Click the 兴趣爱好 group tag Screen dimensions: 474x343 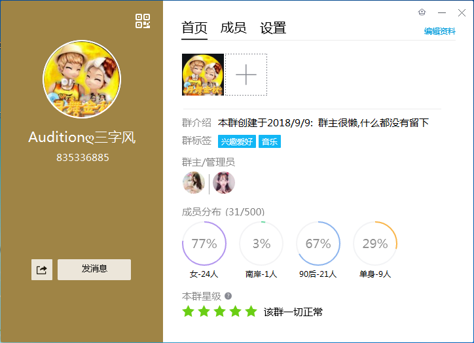point(237,141)
